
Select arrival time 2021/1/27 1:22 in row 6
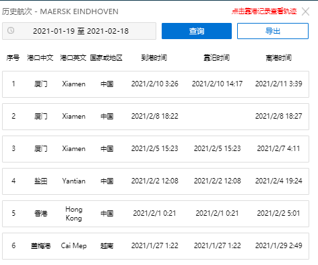(x=155, y=245)
